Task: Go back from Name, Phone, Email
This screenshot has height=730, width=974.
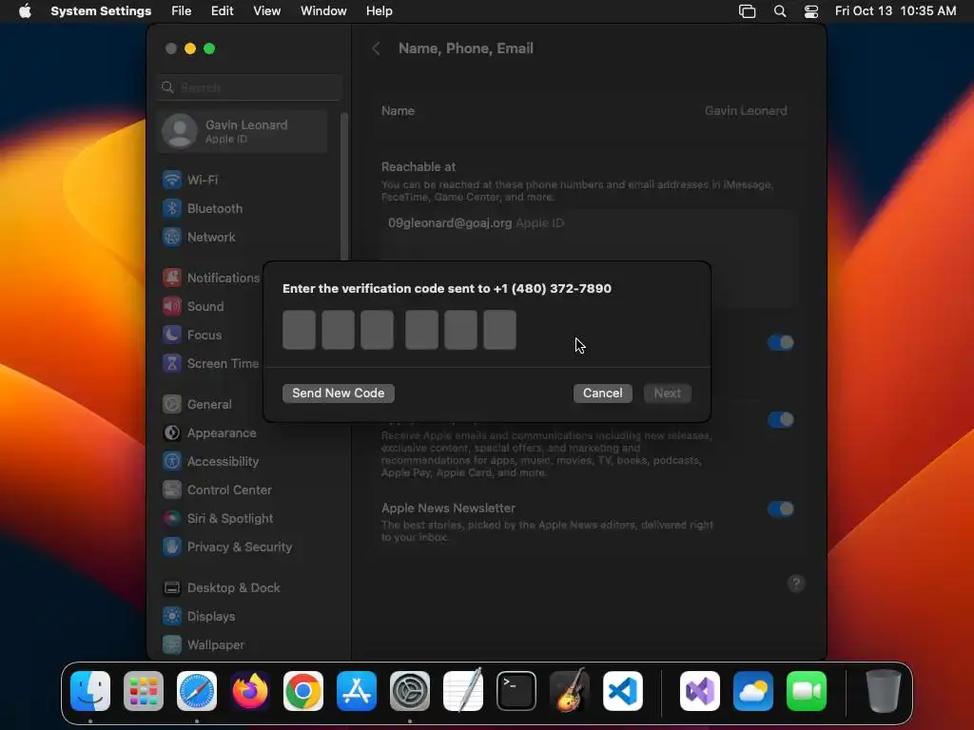Action: [377, 49]
